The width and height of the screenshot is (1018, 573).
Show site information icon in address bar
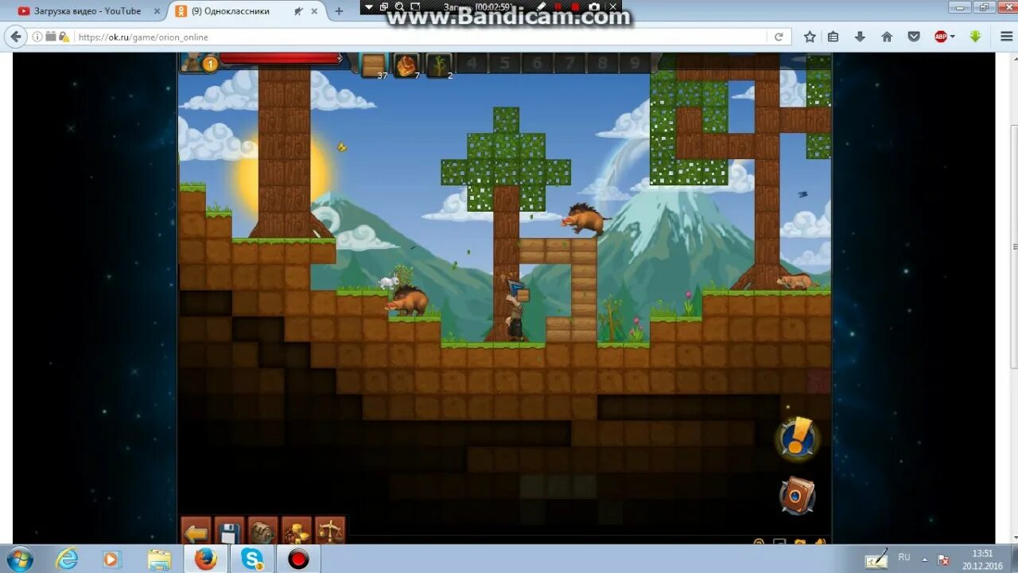pos(37,37)
